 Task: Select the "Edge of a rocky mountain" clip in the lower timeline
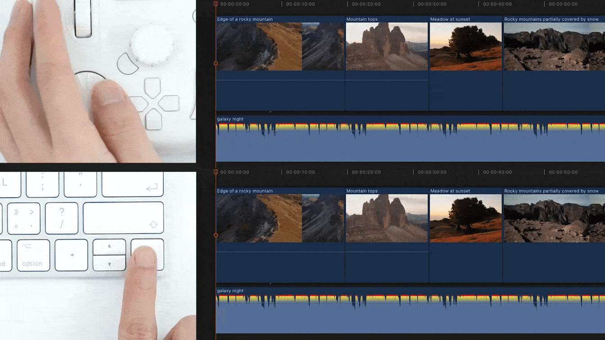pos(280,235)
